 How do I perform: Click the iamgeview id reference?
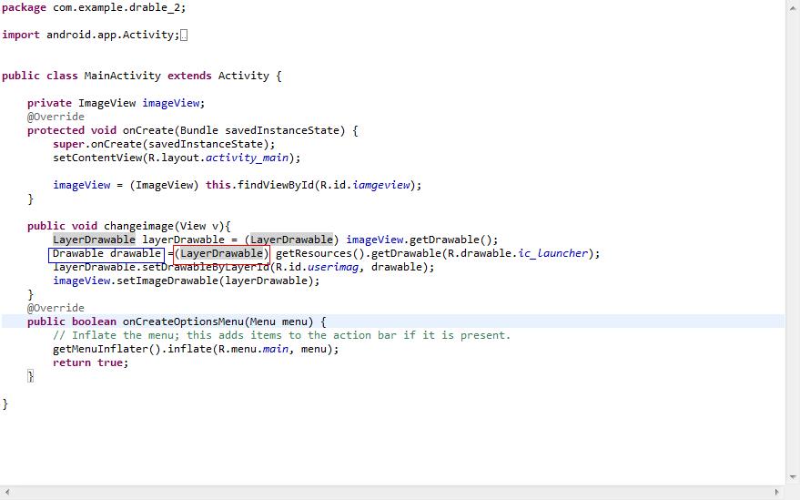[380, 185]
